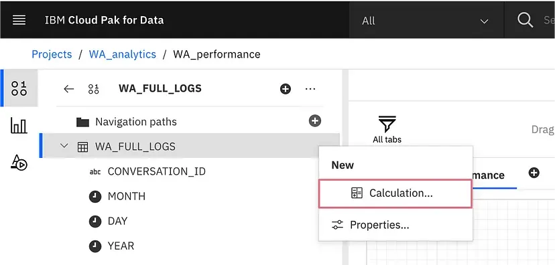Open the visualizations bar chart sidebar icon
This screenshot has width=555, height=265.
19,126
